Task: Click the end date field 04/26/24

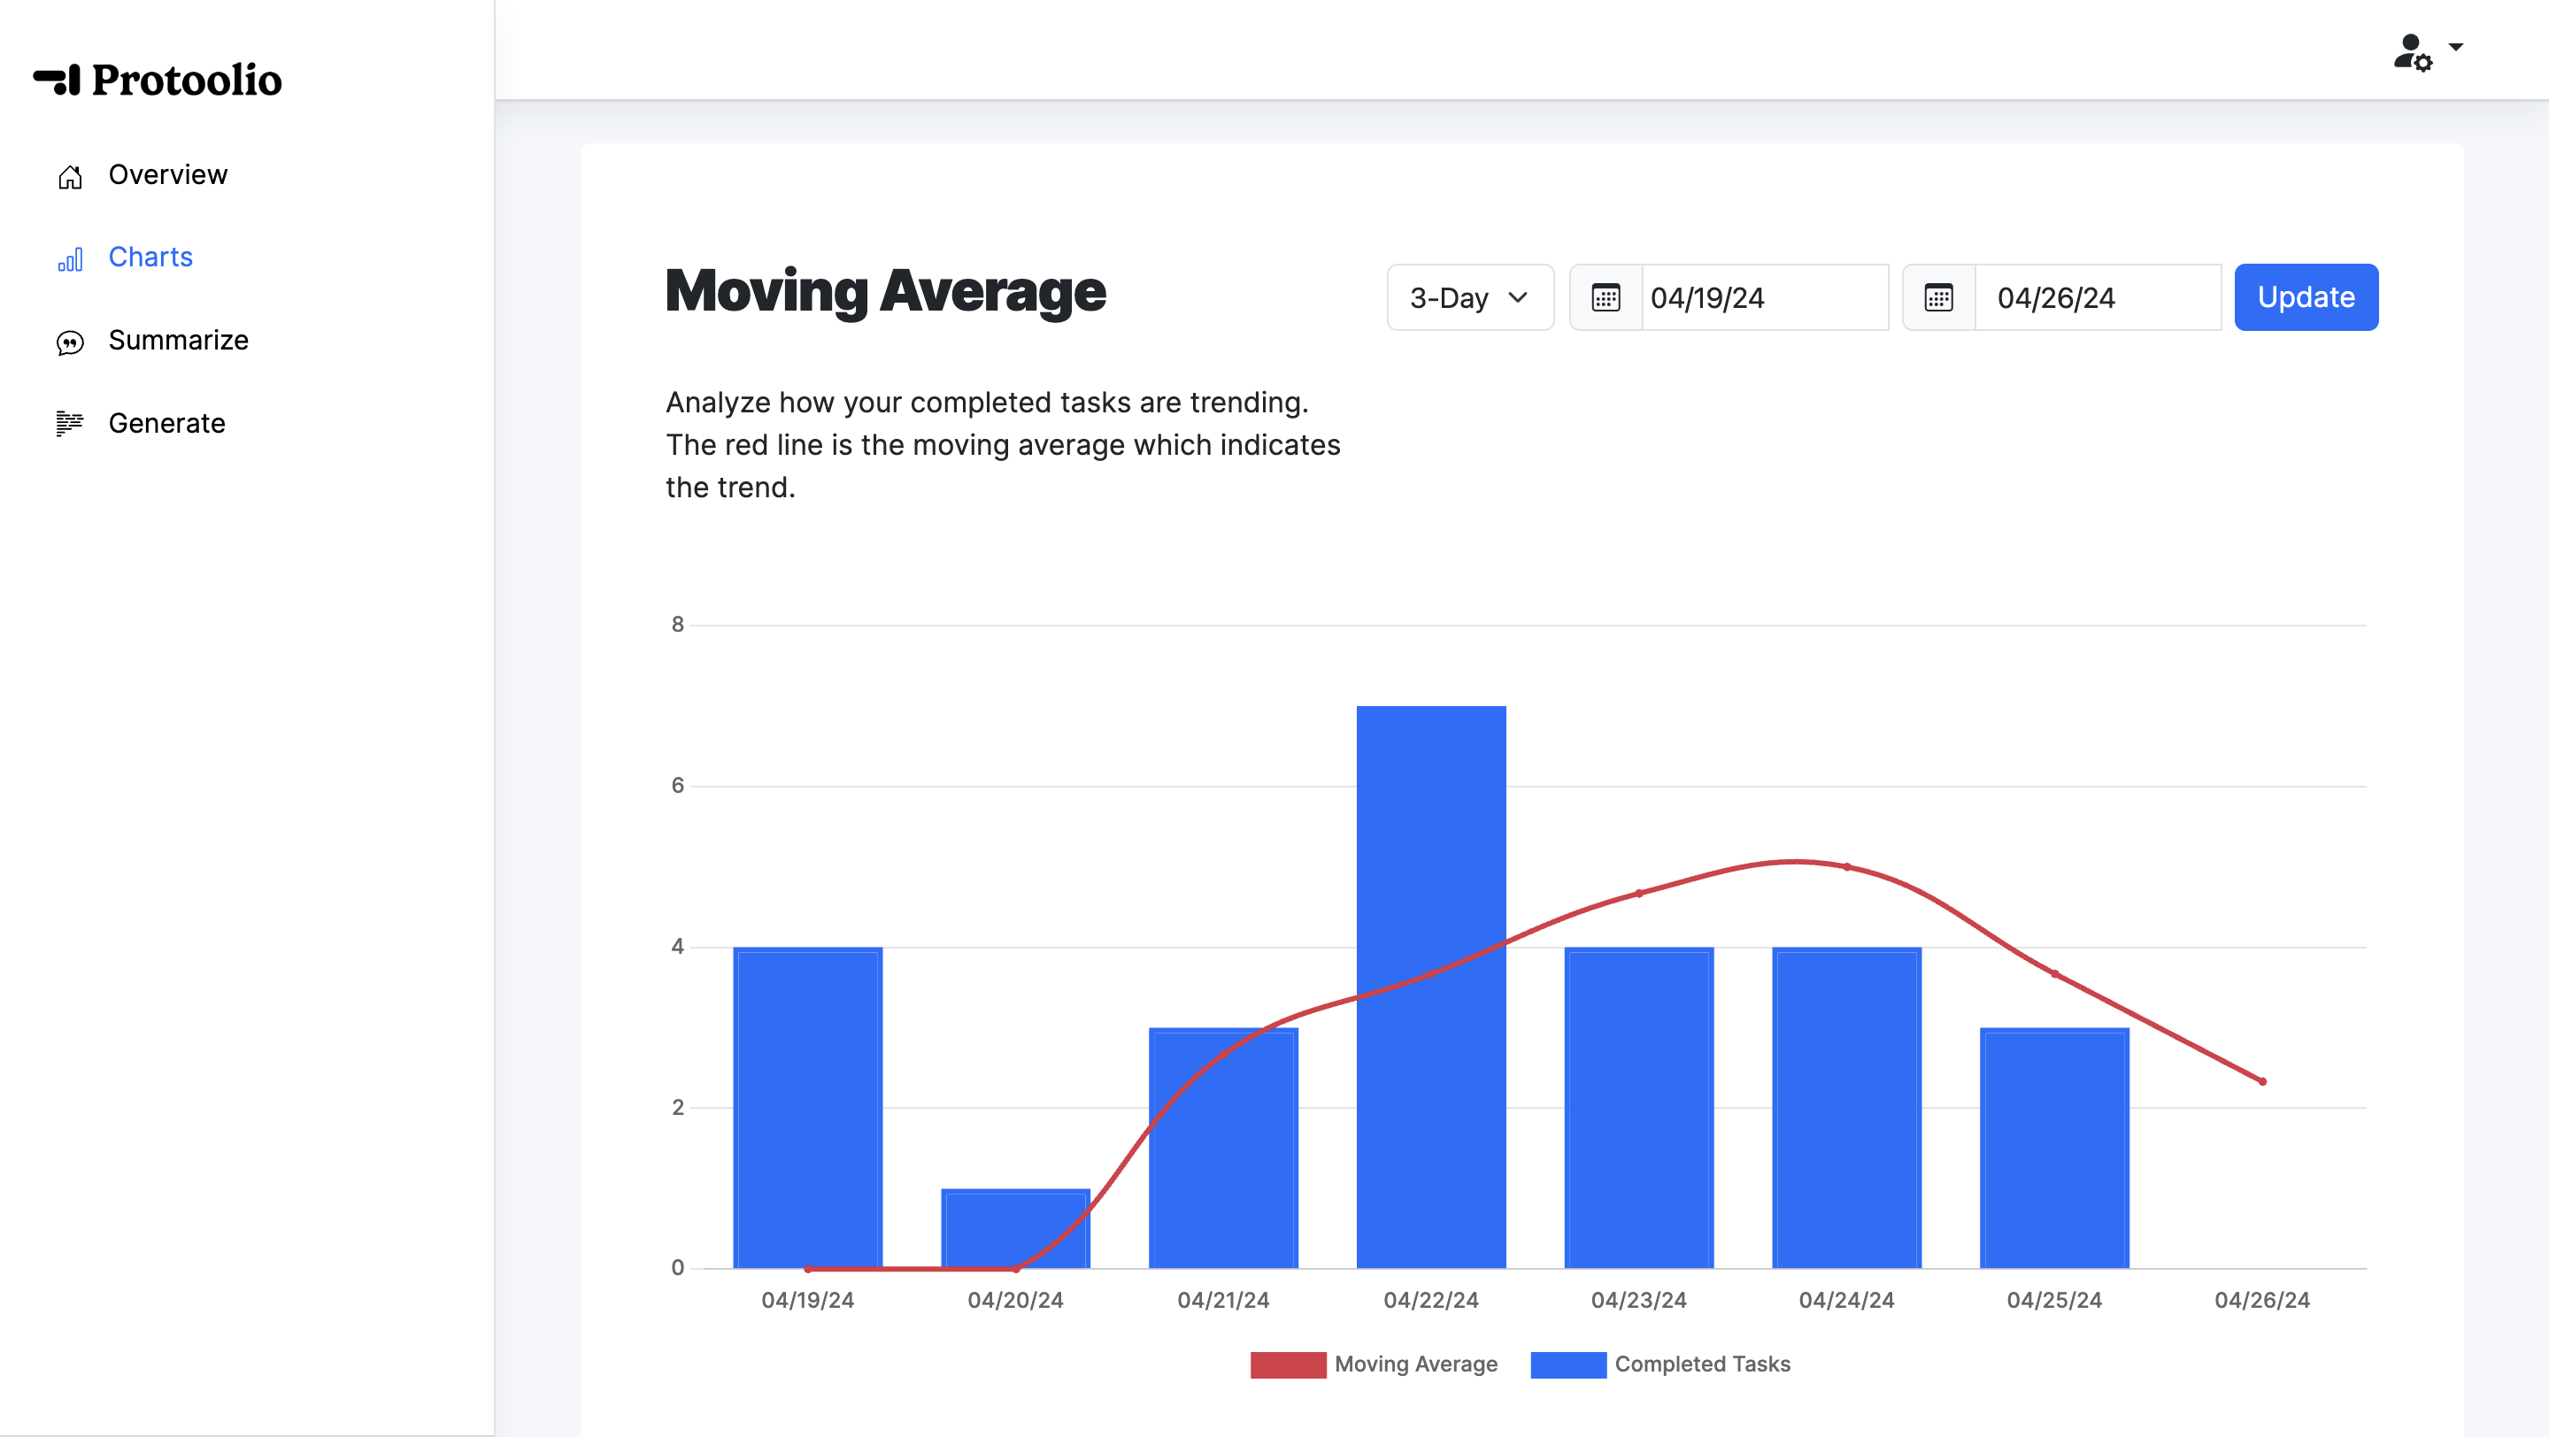Action: click(x=2098, y=297)
